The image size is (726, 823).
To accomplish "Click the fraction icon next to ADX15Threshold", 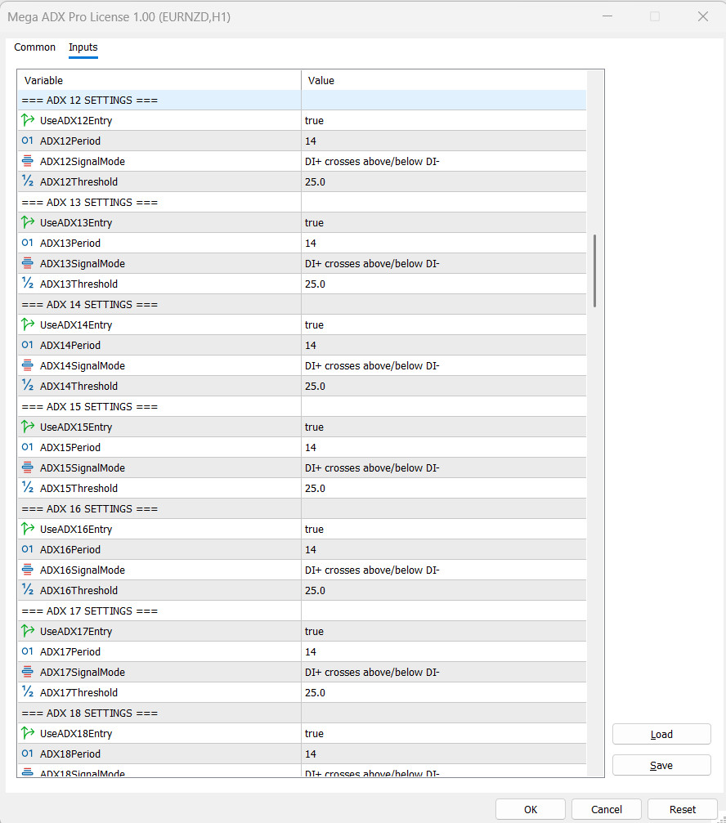I will (x=28, y=488).
